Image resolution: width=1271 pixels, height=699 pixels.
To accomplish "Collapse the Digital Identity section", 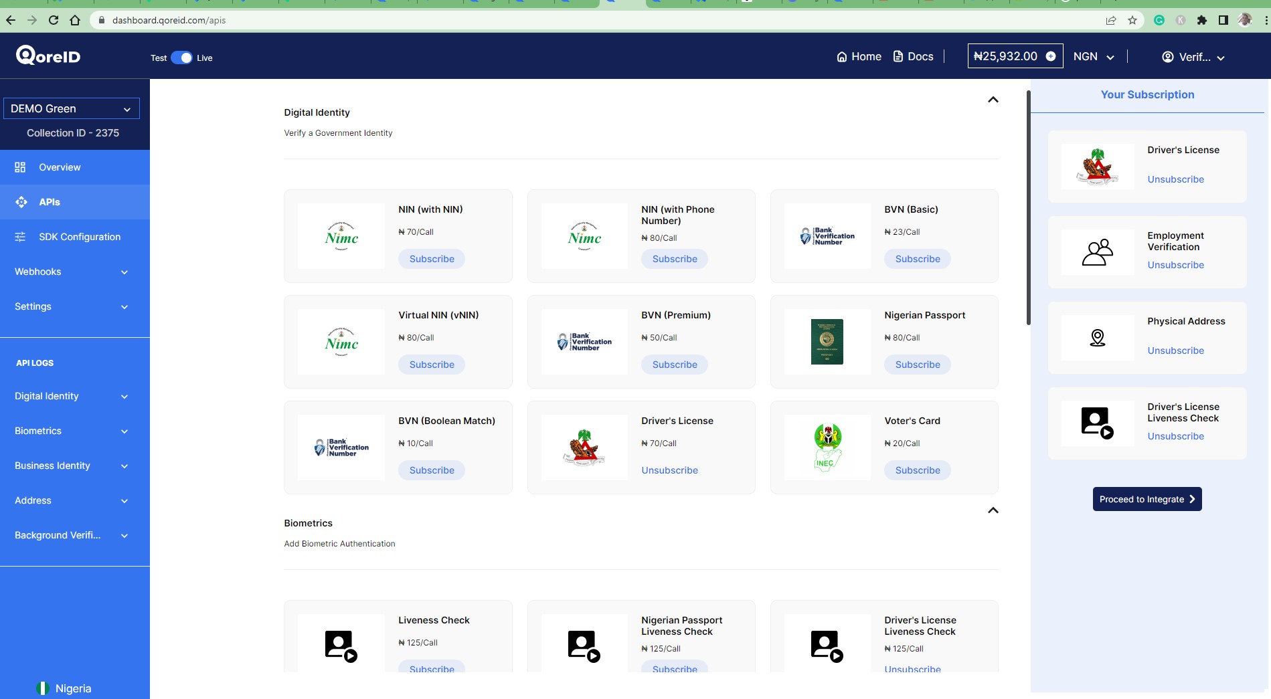I will (x=993, y=100).
